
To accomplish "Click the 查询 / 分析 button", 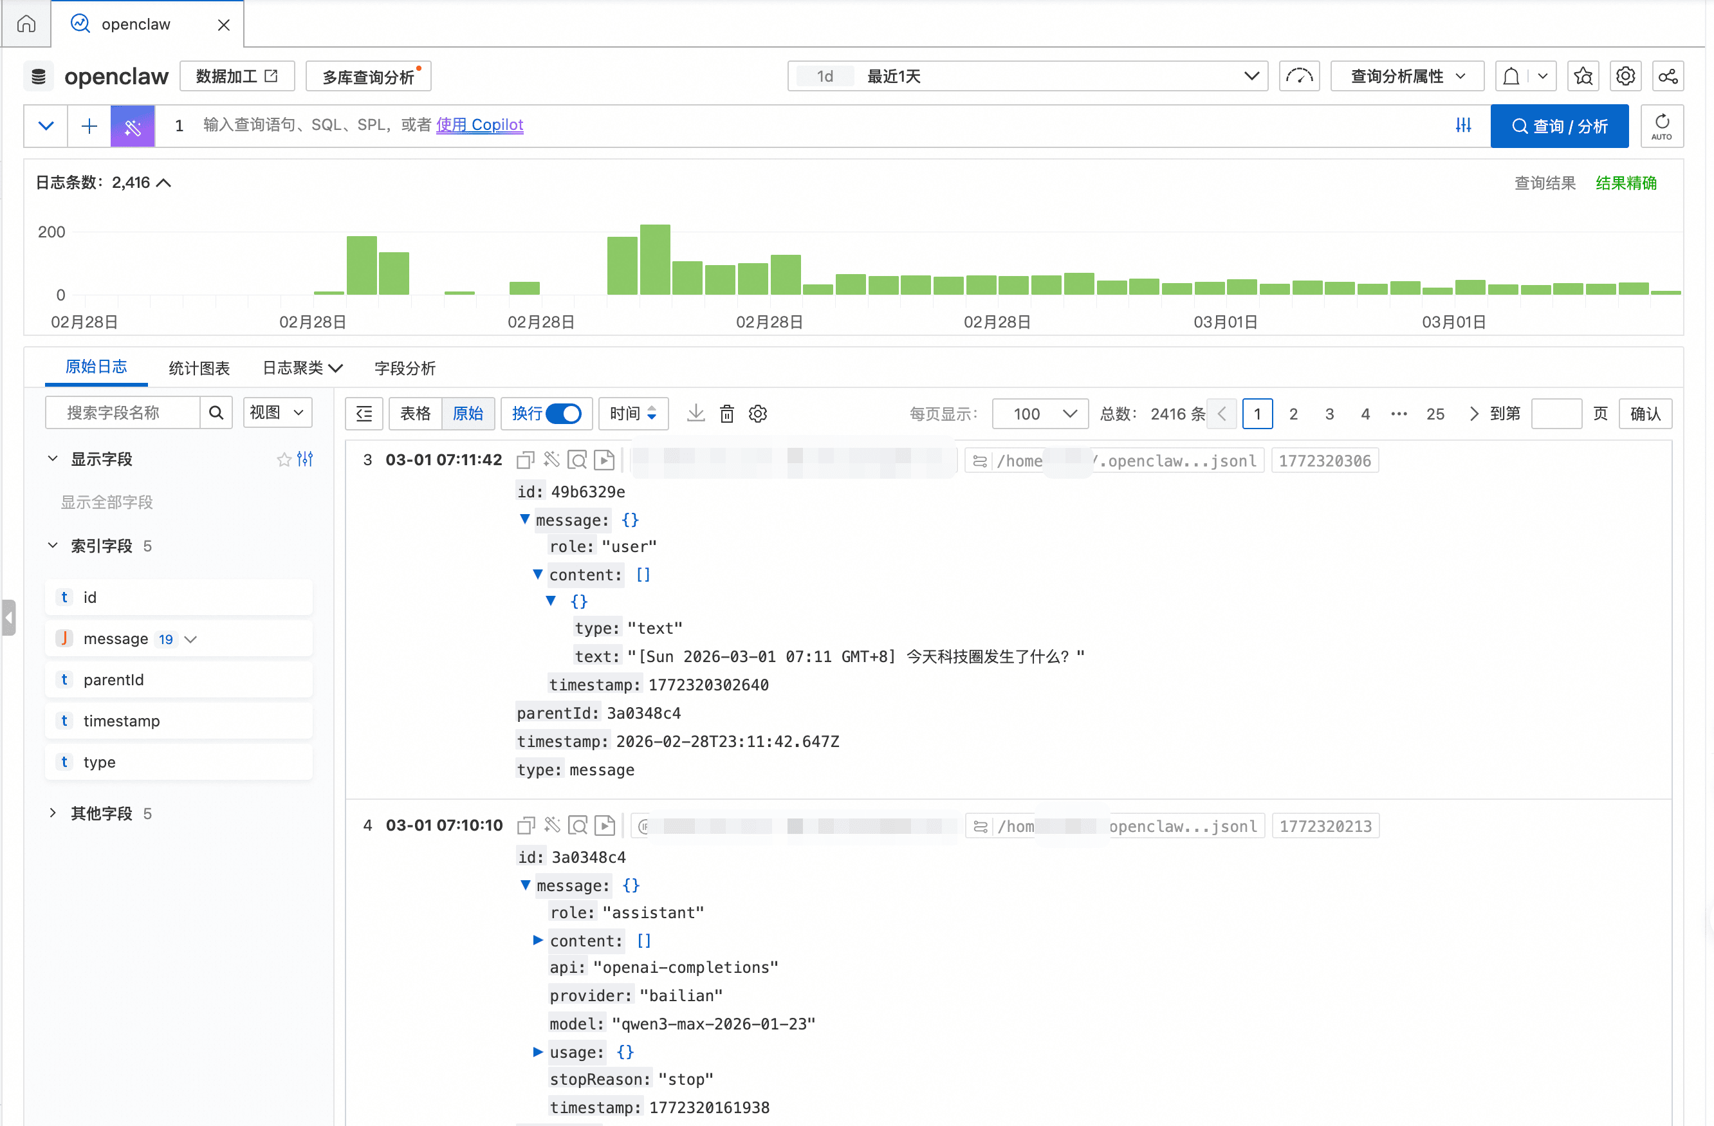I will point(1559,126).
